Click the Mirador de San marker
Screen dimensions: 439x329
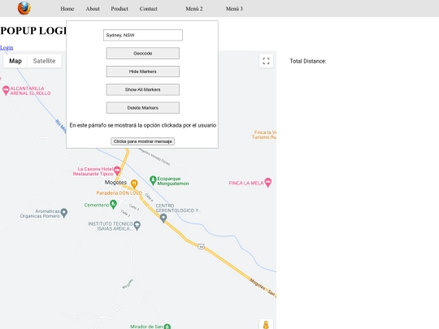[167, 327]
